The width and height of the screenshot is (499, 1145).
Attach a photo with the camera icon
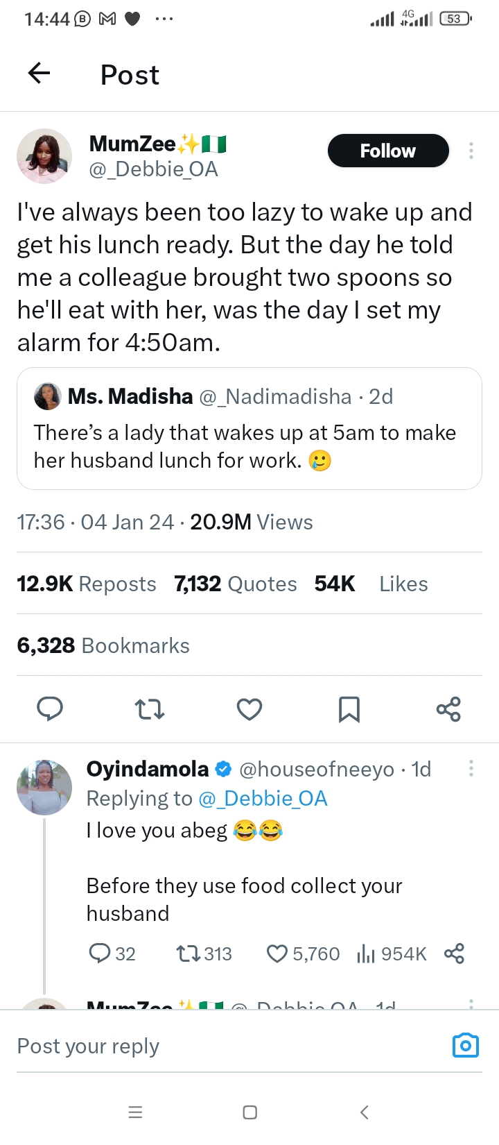coord(465,1045)
